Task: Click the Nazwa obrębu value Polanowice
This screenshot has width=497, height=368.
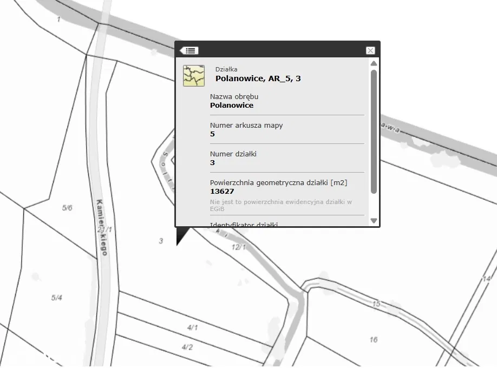Action: pos(232,106)
